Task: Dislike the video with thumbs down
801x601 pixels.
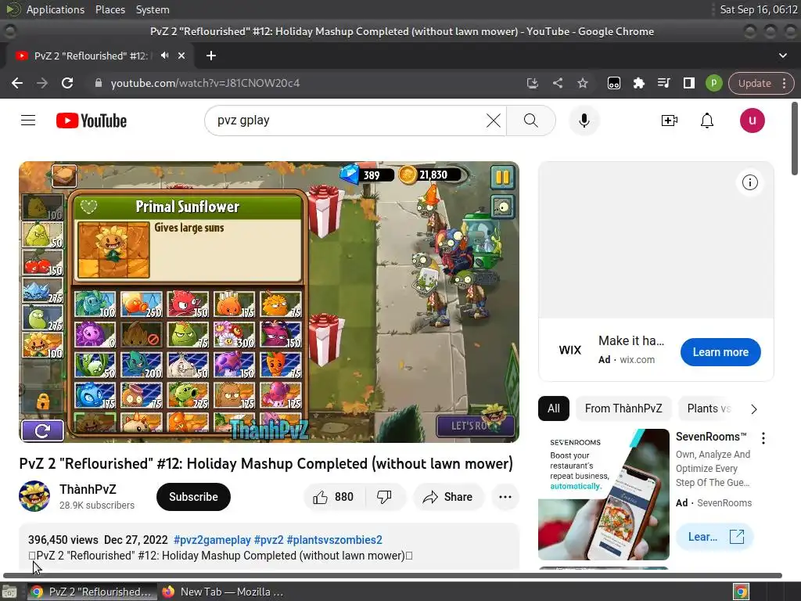Action: [x=384, y=497]
